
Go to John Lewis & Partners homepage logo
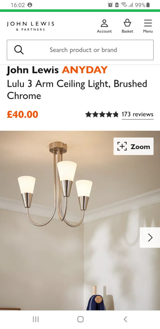pyautogui.click(x=31, y=26)
